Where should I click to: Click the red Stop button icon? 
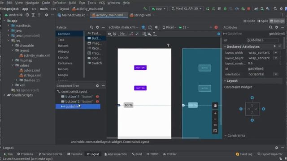[x=248, y=8]
